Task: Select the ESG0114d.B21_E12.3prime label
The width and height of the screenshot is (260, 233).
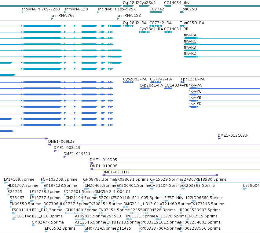Action: [37, 210]
